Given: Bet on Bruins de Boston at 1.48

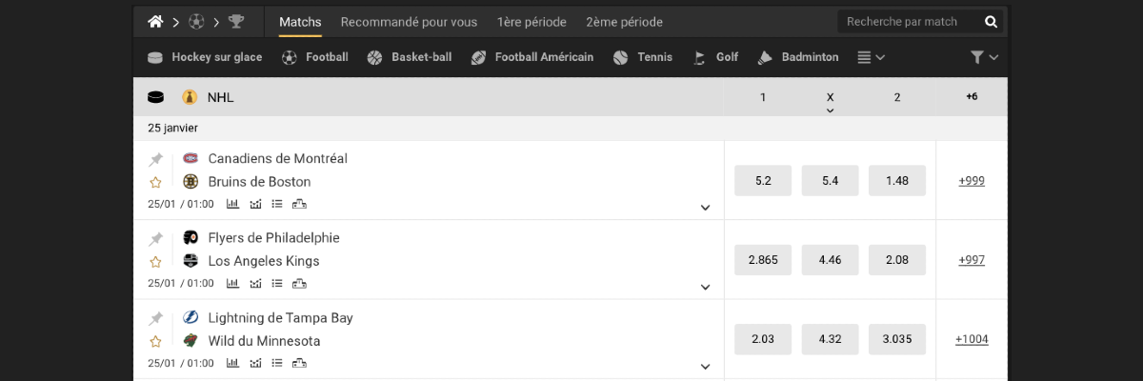Looking at the screenshot, I should pyautogui.click(x=897, y=180).
